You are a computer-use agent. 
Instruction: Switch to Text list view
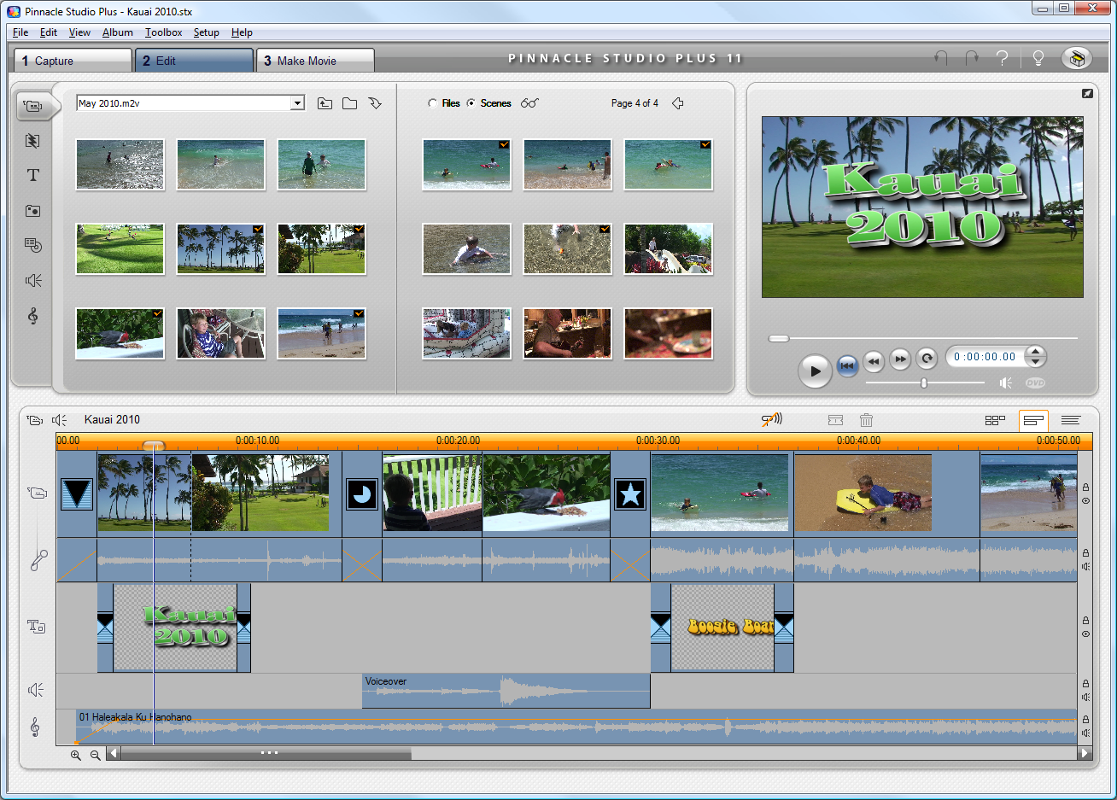click(1071, 420)
